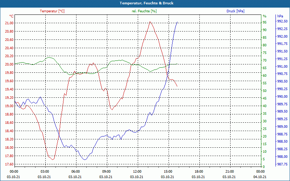Click the 30 humidity axis value
This screenshot has height=181, width=290.
265,121
